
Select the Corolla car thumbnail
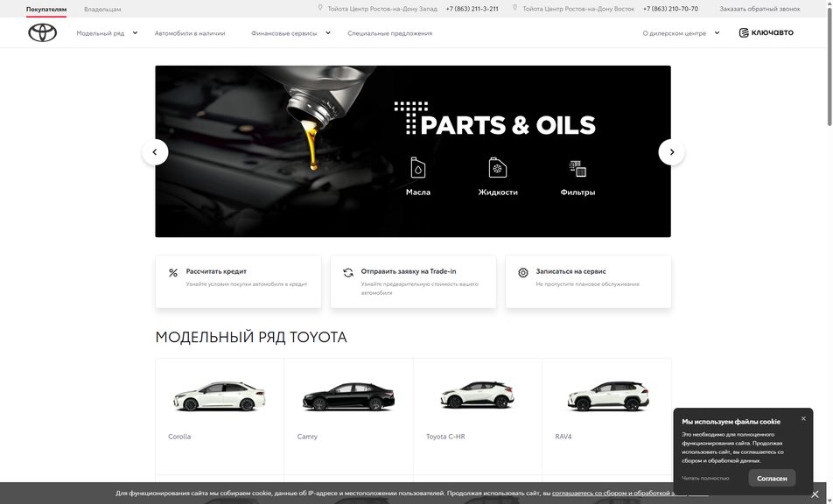[220, 396]
